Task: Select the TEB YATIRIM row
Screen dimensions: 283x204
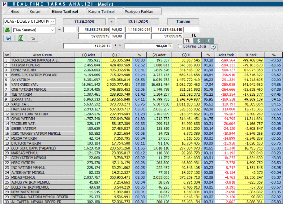Action: pyautogui.click(x=143, y=94)
